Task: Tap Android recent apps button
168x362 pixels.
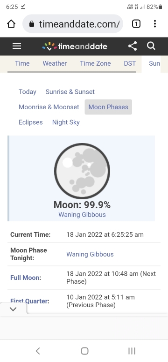Action: pyautogui.click(x=132, y=351)
